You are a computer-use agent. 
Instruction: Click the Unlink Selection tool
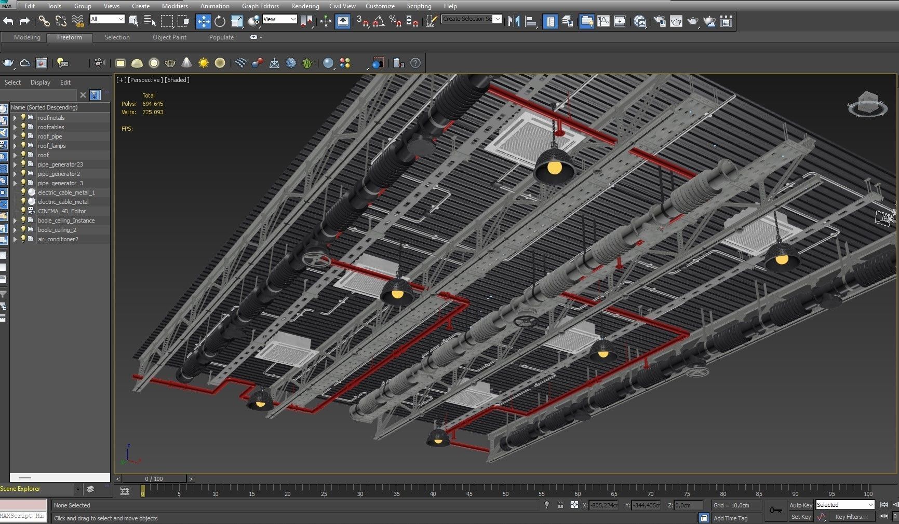point(61,21)
